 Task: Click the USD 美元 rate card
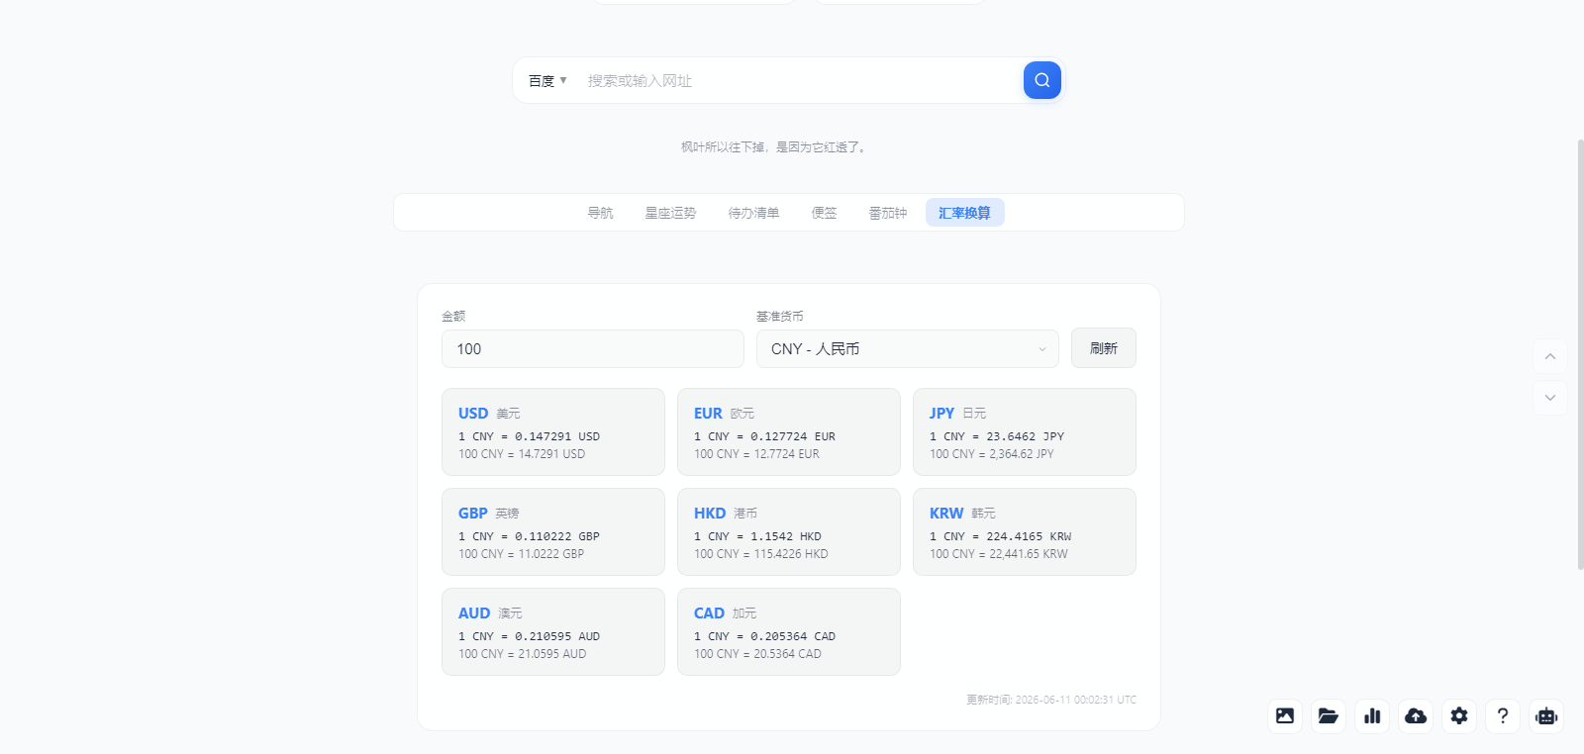[553, 432]
